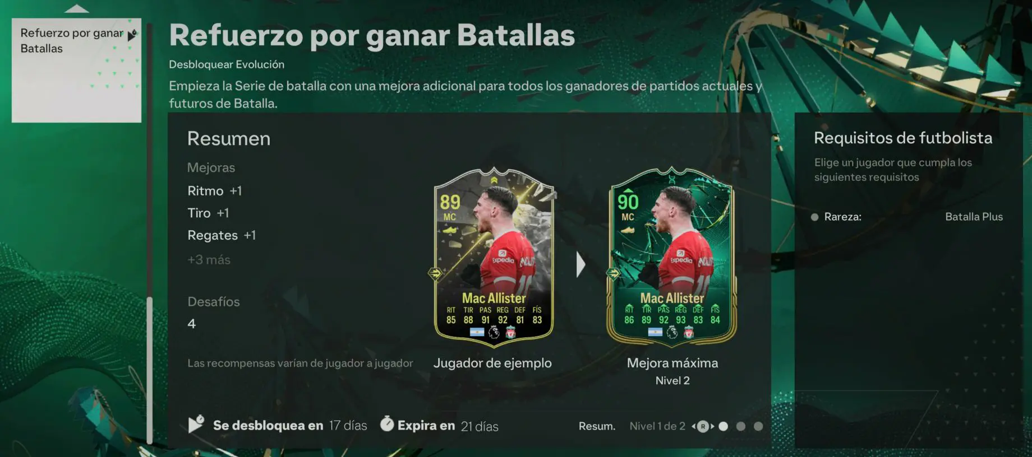The image size is (1032, 457).
Task: Click the Argentina flag on the 90 card
Action: coord(655,332)
